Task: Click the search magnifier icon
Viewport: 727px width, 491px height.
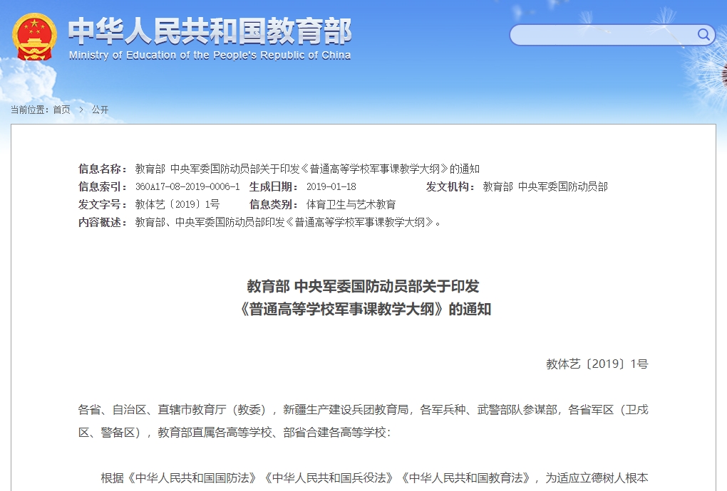Action: pyautogui.click(x=703, y=35)
